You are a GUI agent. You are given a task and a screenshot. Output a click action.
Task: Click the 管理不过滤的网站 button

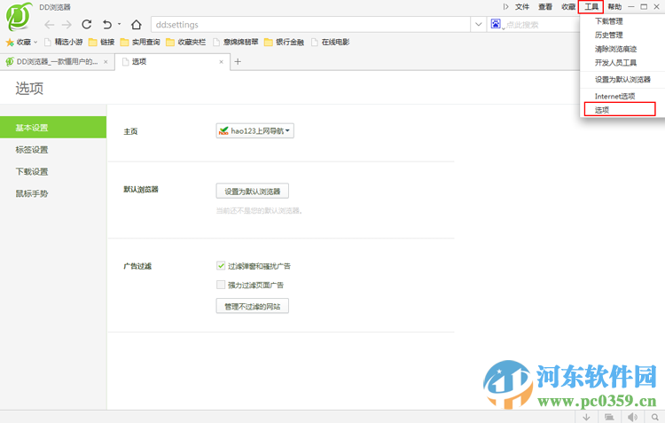[253, 306]
